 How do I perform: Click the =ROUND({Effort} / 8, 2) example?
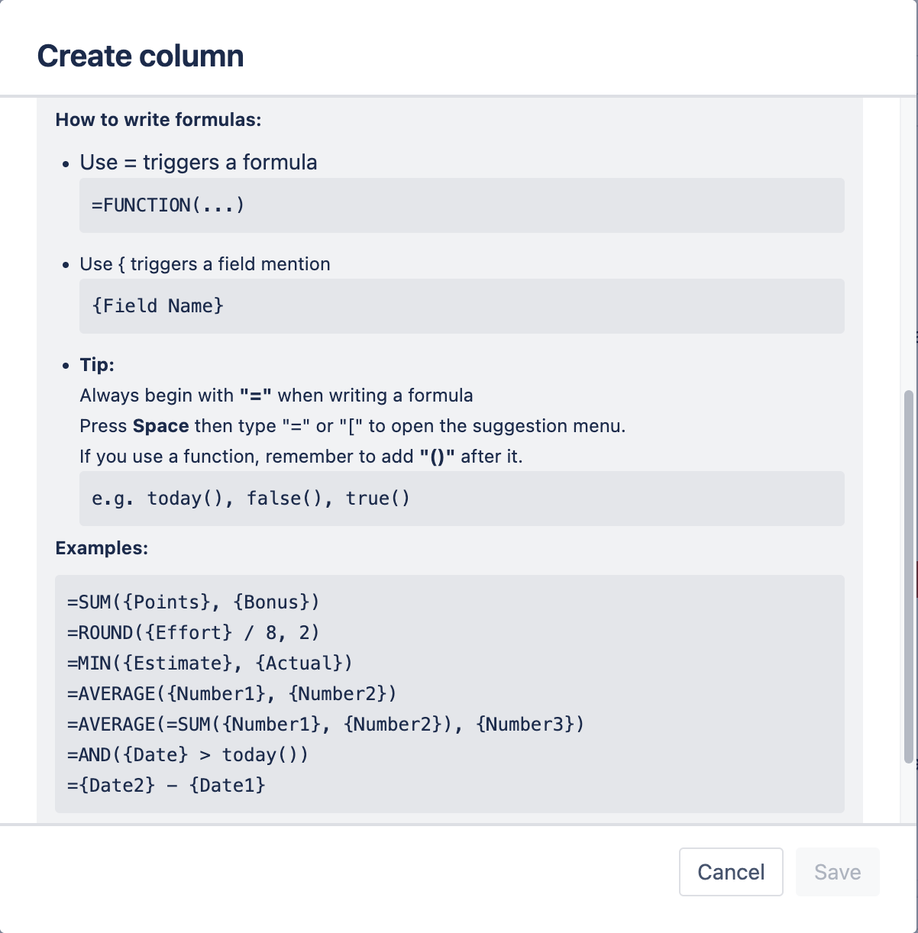(x=193, y=633)
